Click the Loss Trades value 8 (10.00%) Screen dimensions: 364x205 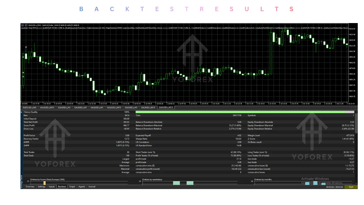click(x=349, y=156)
